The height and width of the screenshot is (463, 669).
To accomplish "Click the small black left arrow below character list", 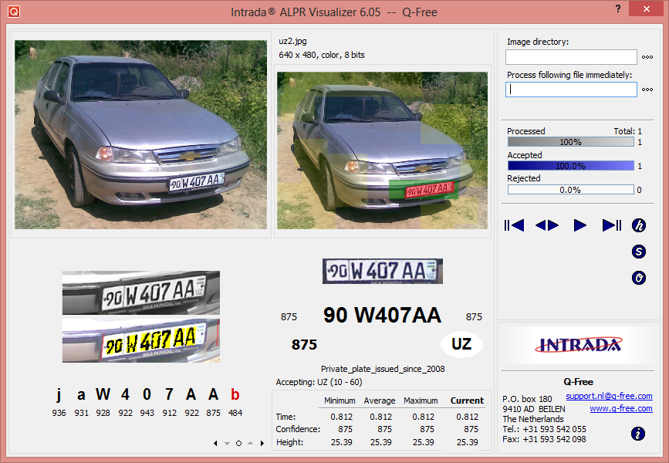I will point(215,444).
